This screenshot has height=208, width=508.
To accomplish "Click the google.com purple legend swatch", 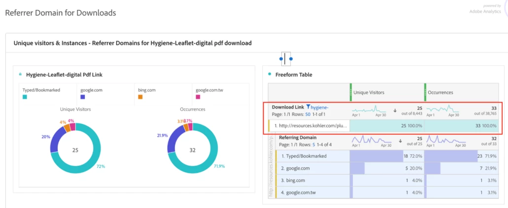I will click(83, 97).
